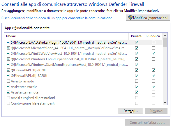Screen dimensions: 173x127
Task: Click the Modifica impostazioni button
Action: coord(148,18)
